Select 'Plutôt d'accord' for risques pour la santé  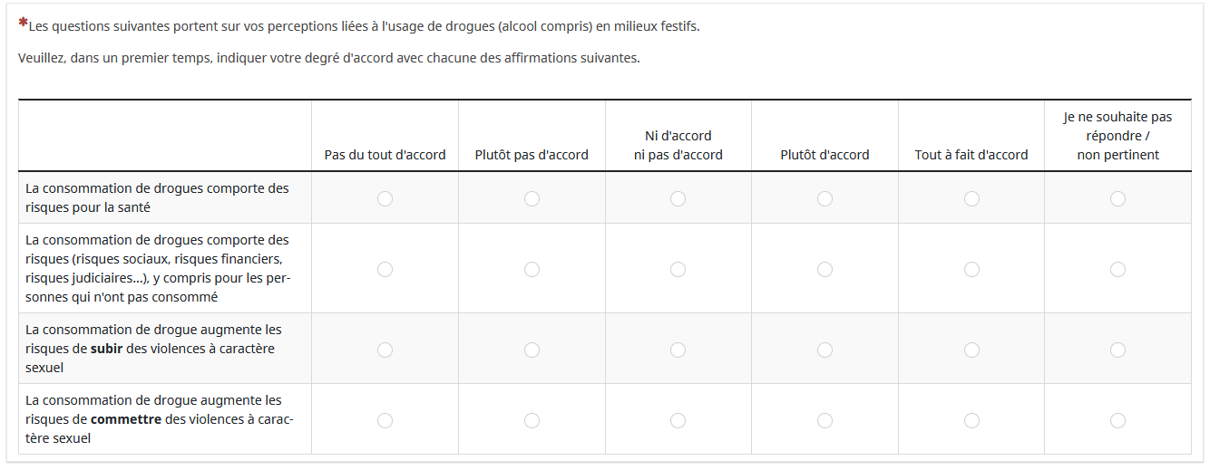[825, 198]
